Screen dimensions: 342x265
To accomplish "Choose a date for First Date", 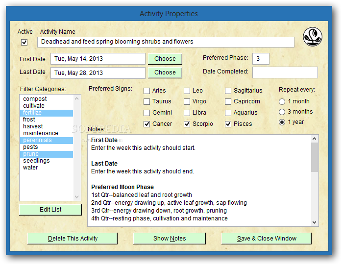I will pyautogui.click(x=165, y=59).
